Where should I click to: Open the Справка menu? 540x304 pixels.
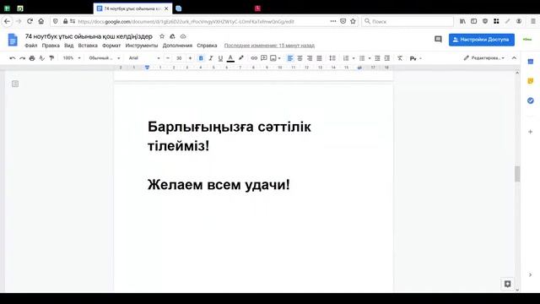[x=207, y=46]
